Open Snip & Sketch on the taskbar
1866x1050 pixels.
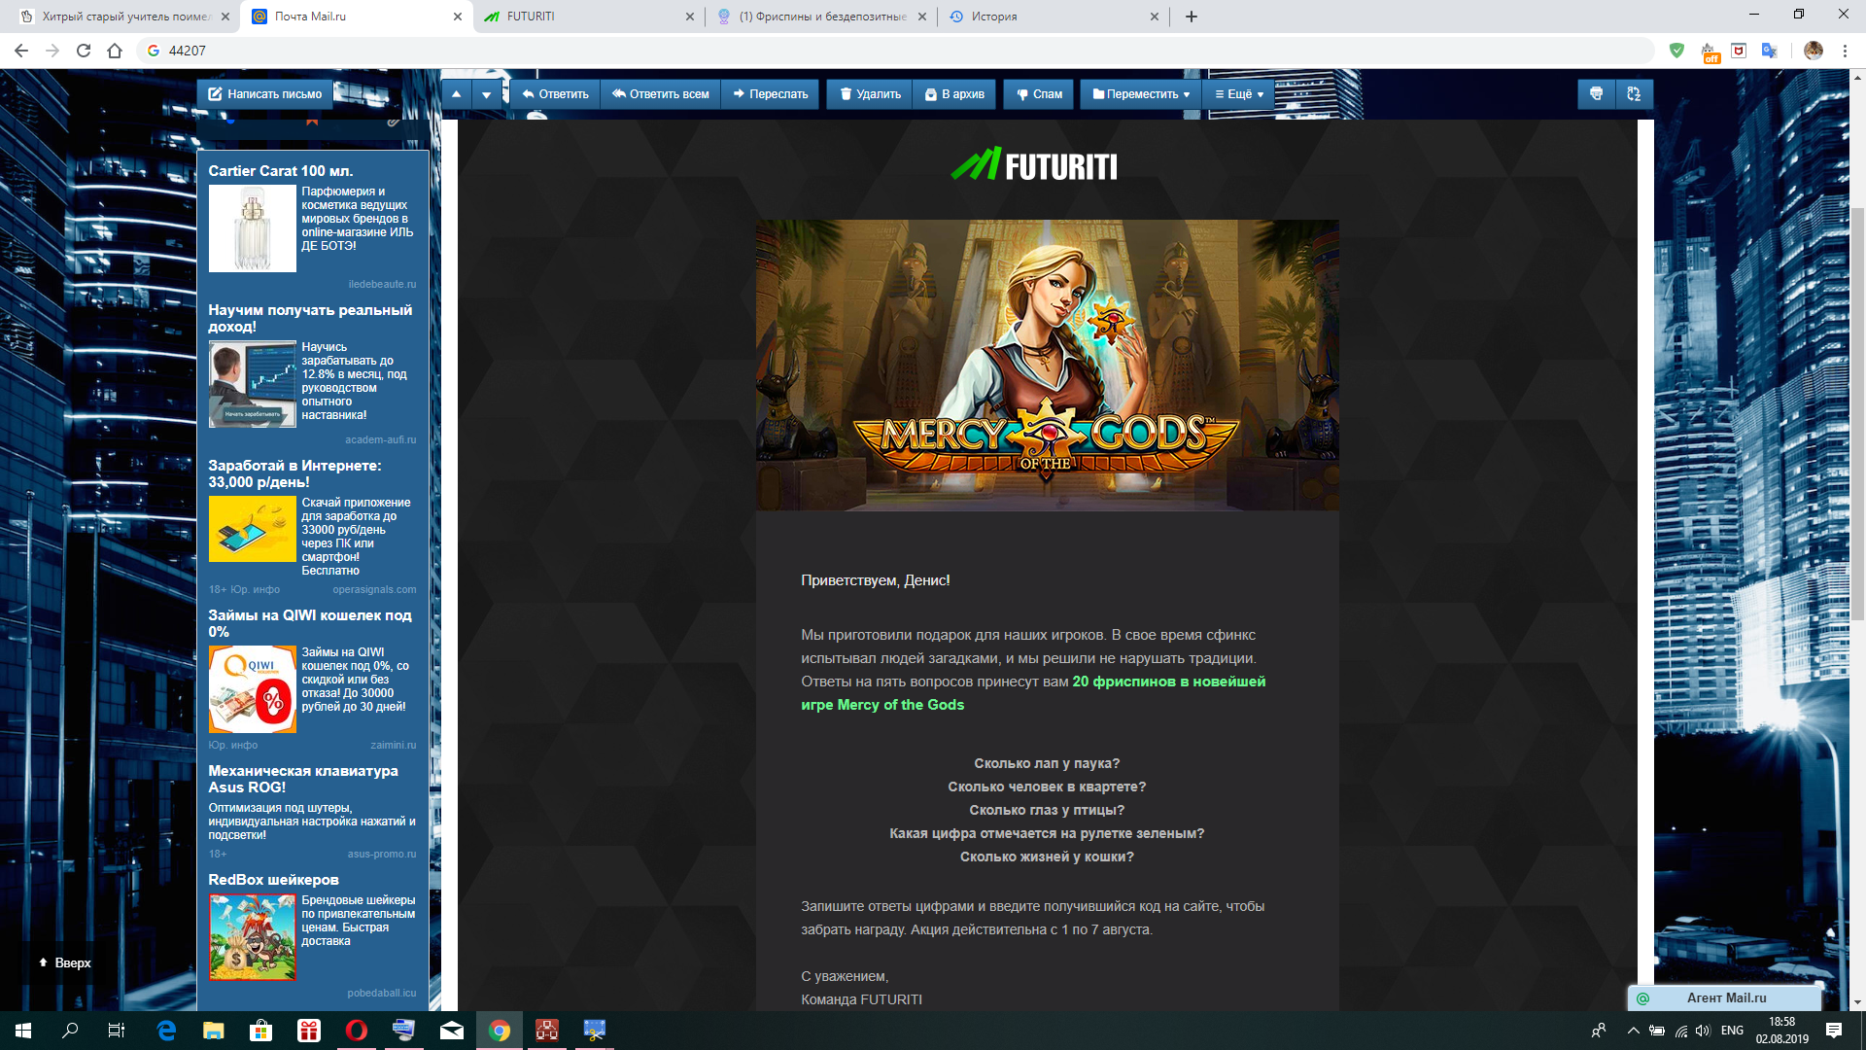click(x=595, y=1031)
